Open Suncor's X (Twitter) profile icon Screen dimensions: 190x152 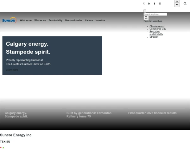click(144, 3)
